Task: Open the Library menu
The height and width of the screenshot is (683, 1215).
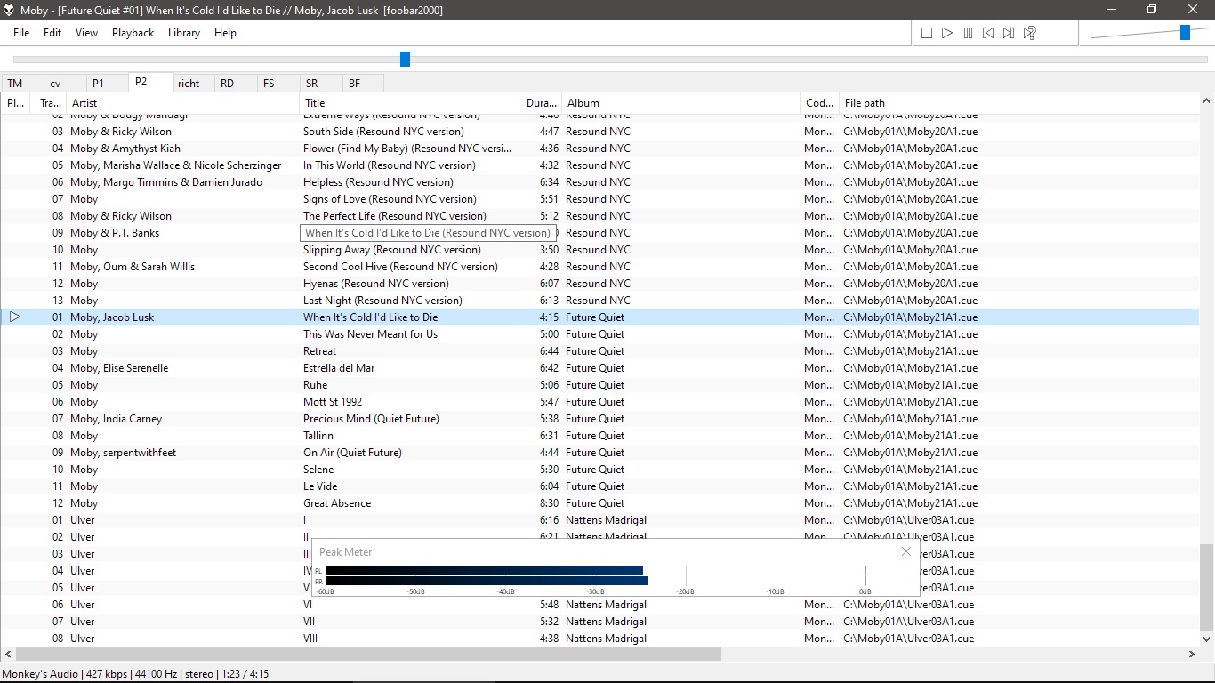Action: coord(184,33)
